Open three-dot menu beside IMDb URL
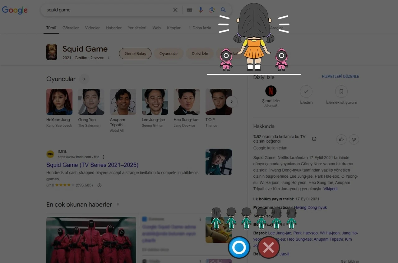This screenshot has height=263, width=398. 104,157
